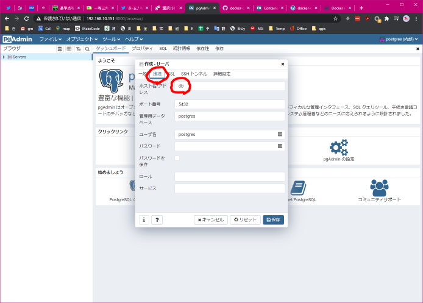Click the key icon in password field

coord(280,146)
